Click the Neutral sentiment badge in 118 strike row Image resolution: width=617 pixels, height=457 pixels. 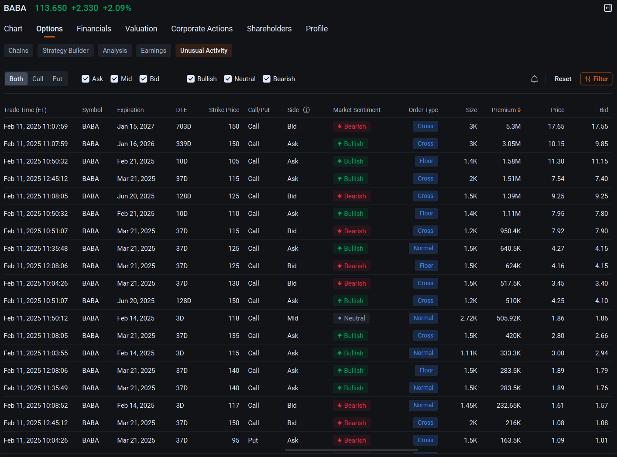pos(351,318)
